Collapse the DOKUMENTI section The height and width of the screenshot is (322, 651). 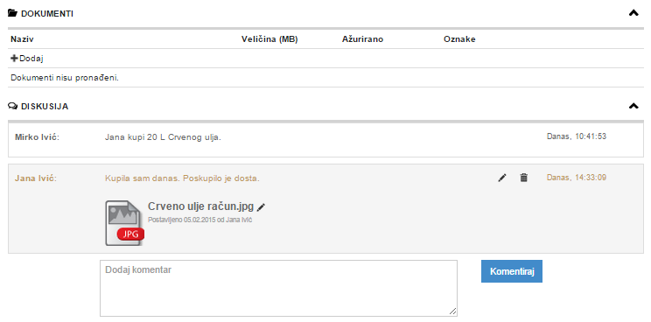click(x=633, y=13)
